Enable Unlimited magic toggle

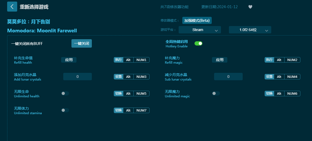click(x=216, y=93)
